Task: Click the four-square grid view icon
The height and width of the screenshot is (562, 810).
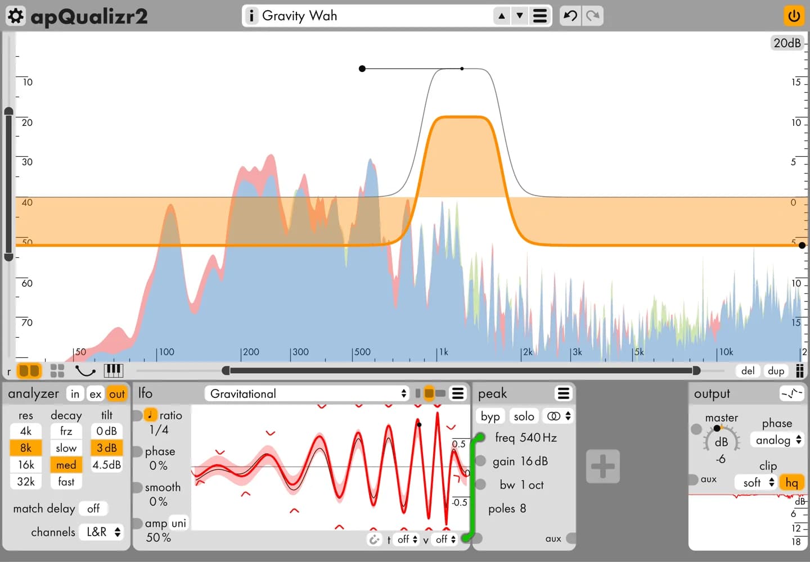Action: (x=57, y=370)
